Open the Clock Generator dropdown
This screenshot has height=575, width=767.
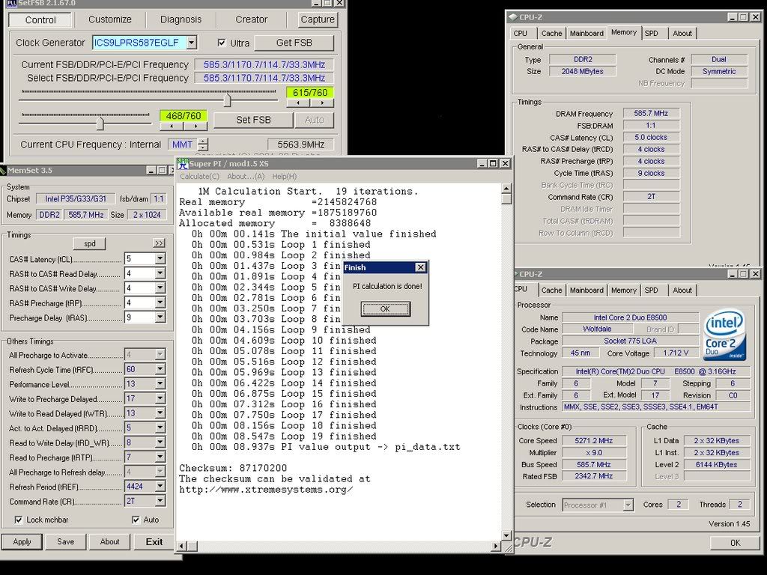click(192, 43)
